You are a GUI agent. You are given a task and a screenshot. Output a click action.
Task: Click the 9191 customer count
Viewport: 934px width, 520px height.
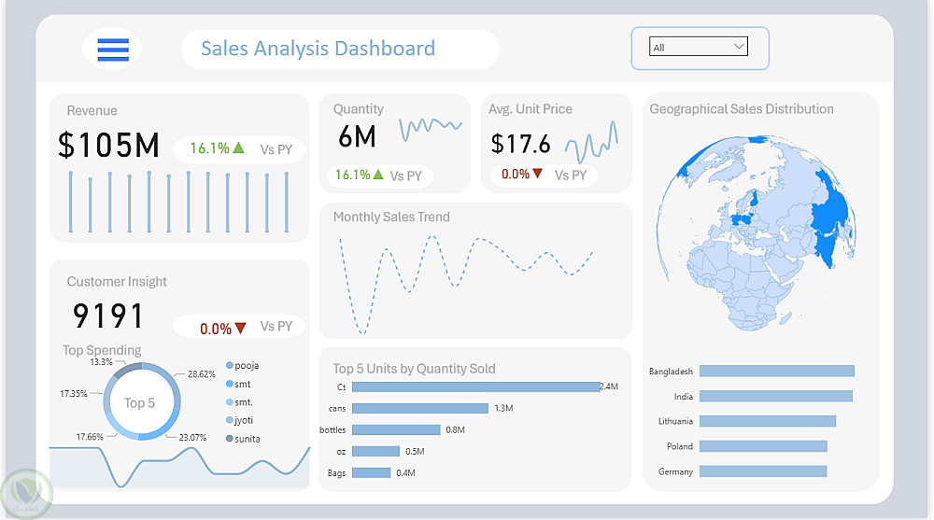tap(107, 316)
